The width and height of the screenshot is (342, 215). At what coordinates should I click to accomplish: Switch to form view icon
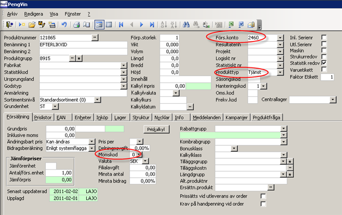(x=99, y=25)
